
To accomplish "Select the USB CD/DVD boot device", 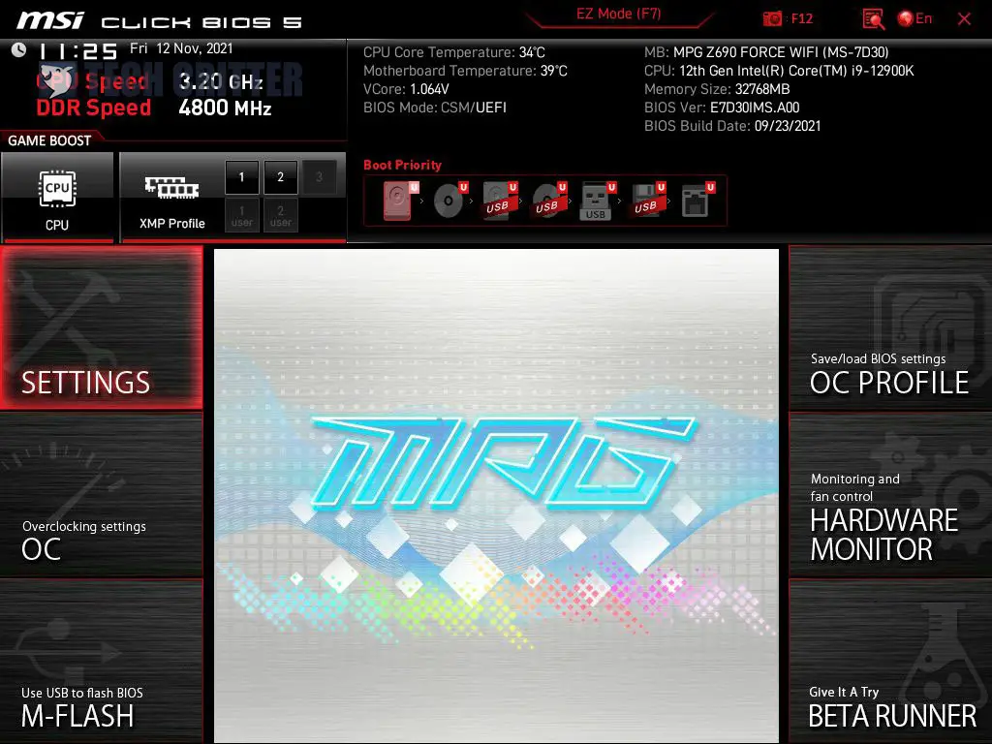I will click(549, 201).
